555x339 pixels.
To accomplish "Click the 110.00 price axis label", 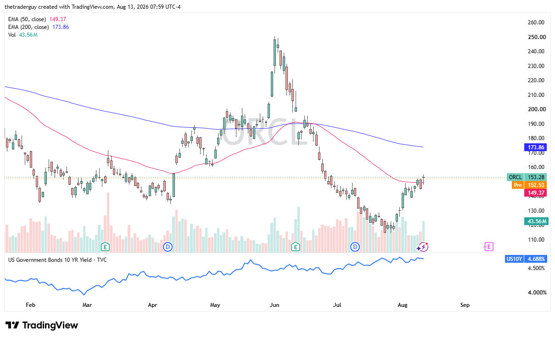I will tap(536, 240).
